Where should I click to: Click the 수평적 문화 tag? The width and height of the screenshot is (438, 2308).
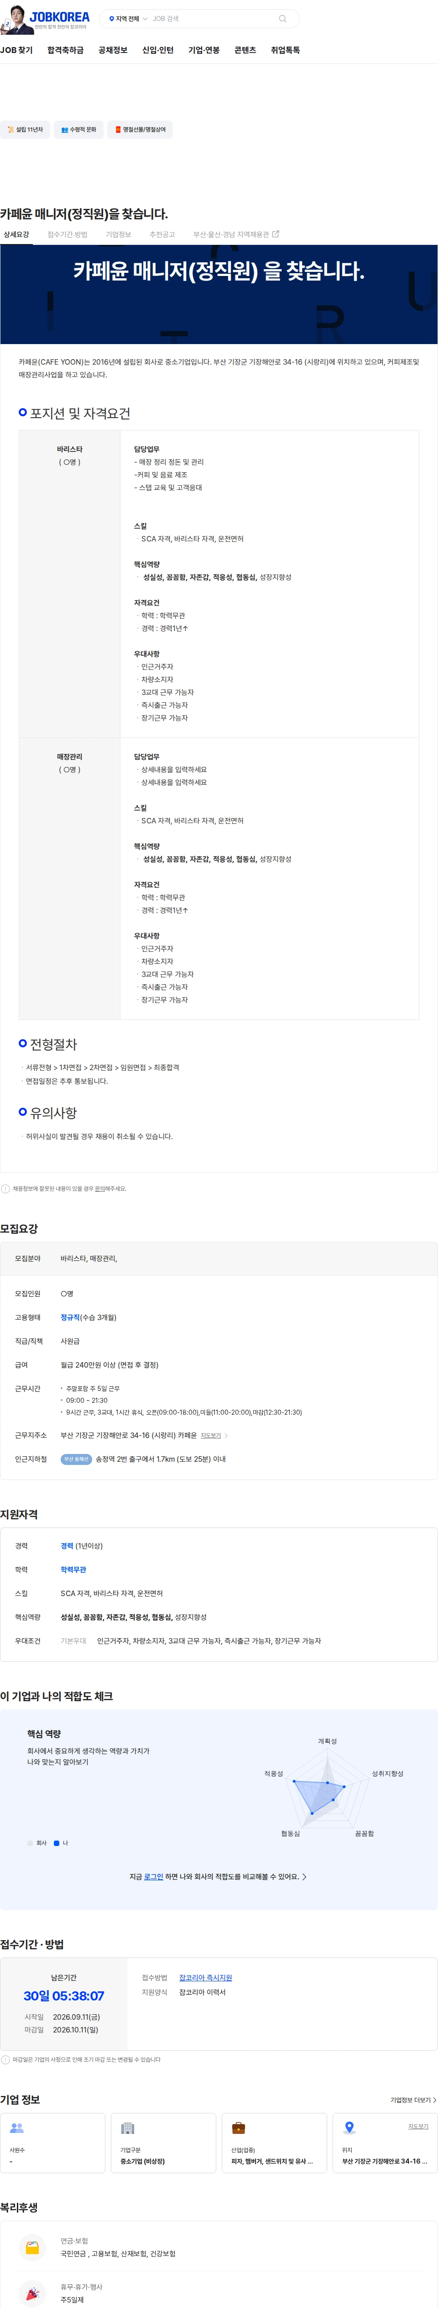pyautogui.click(x=78, y=130)
